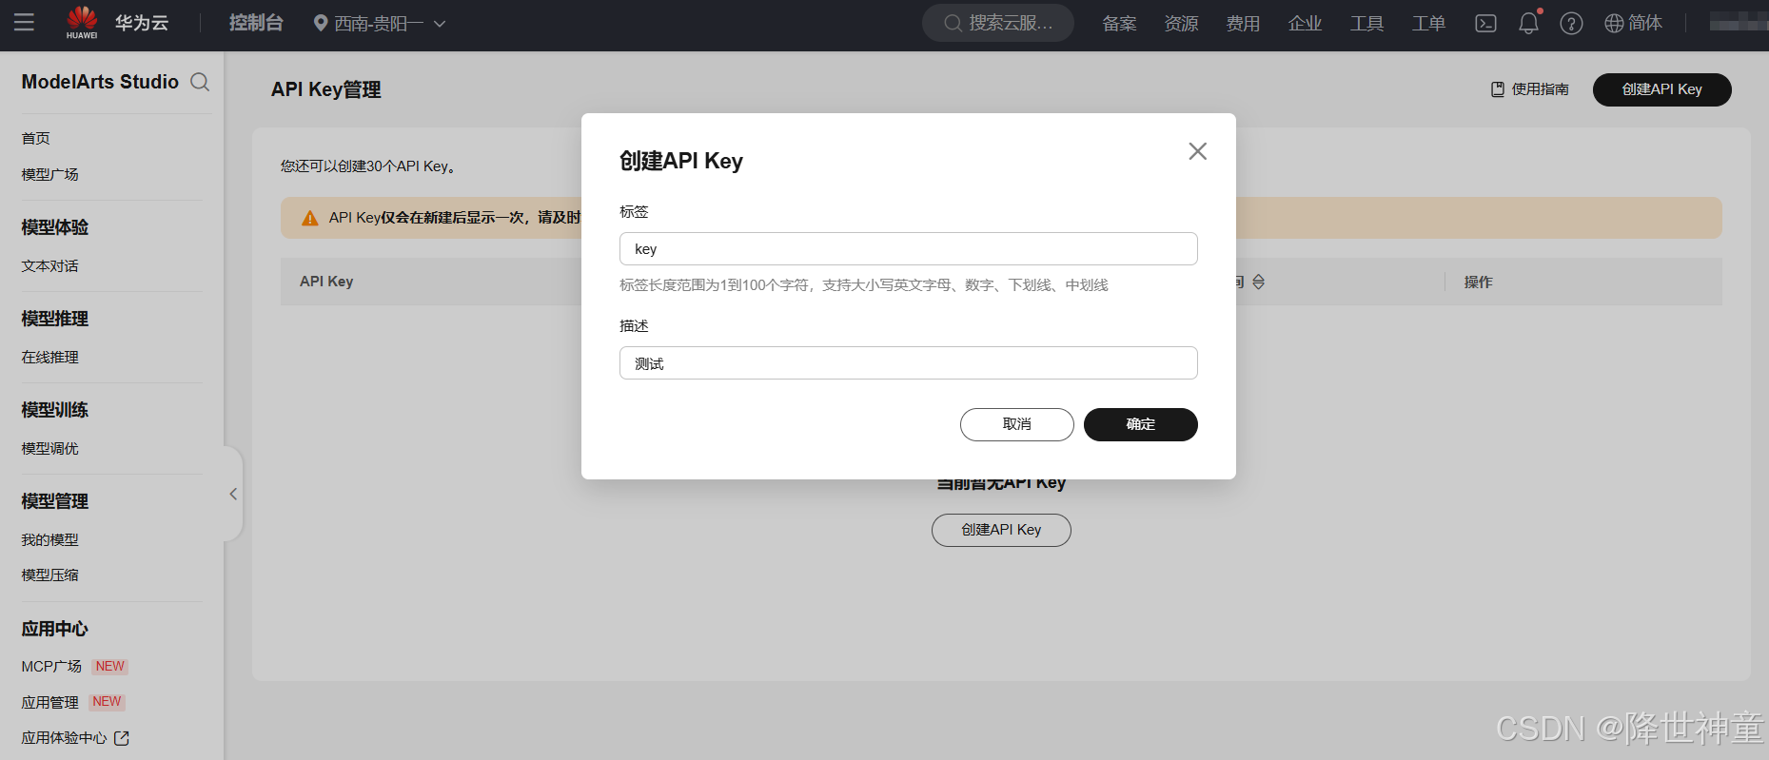Open 模型调优 in the sidebar

50,449
